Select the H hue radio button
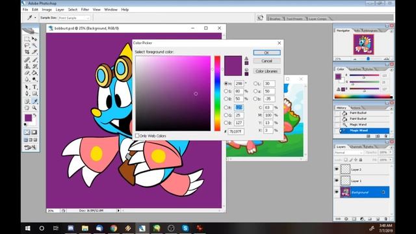The width and height of the screenshot is (416, 234). (x=226, y=83)
